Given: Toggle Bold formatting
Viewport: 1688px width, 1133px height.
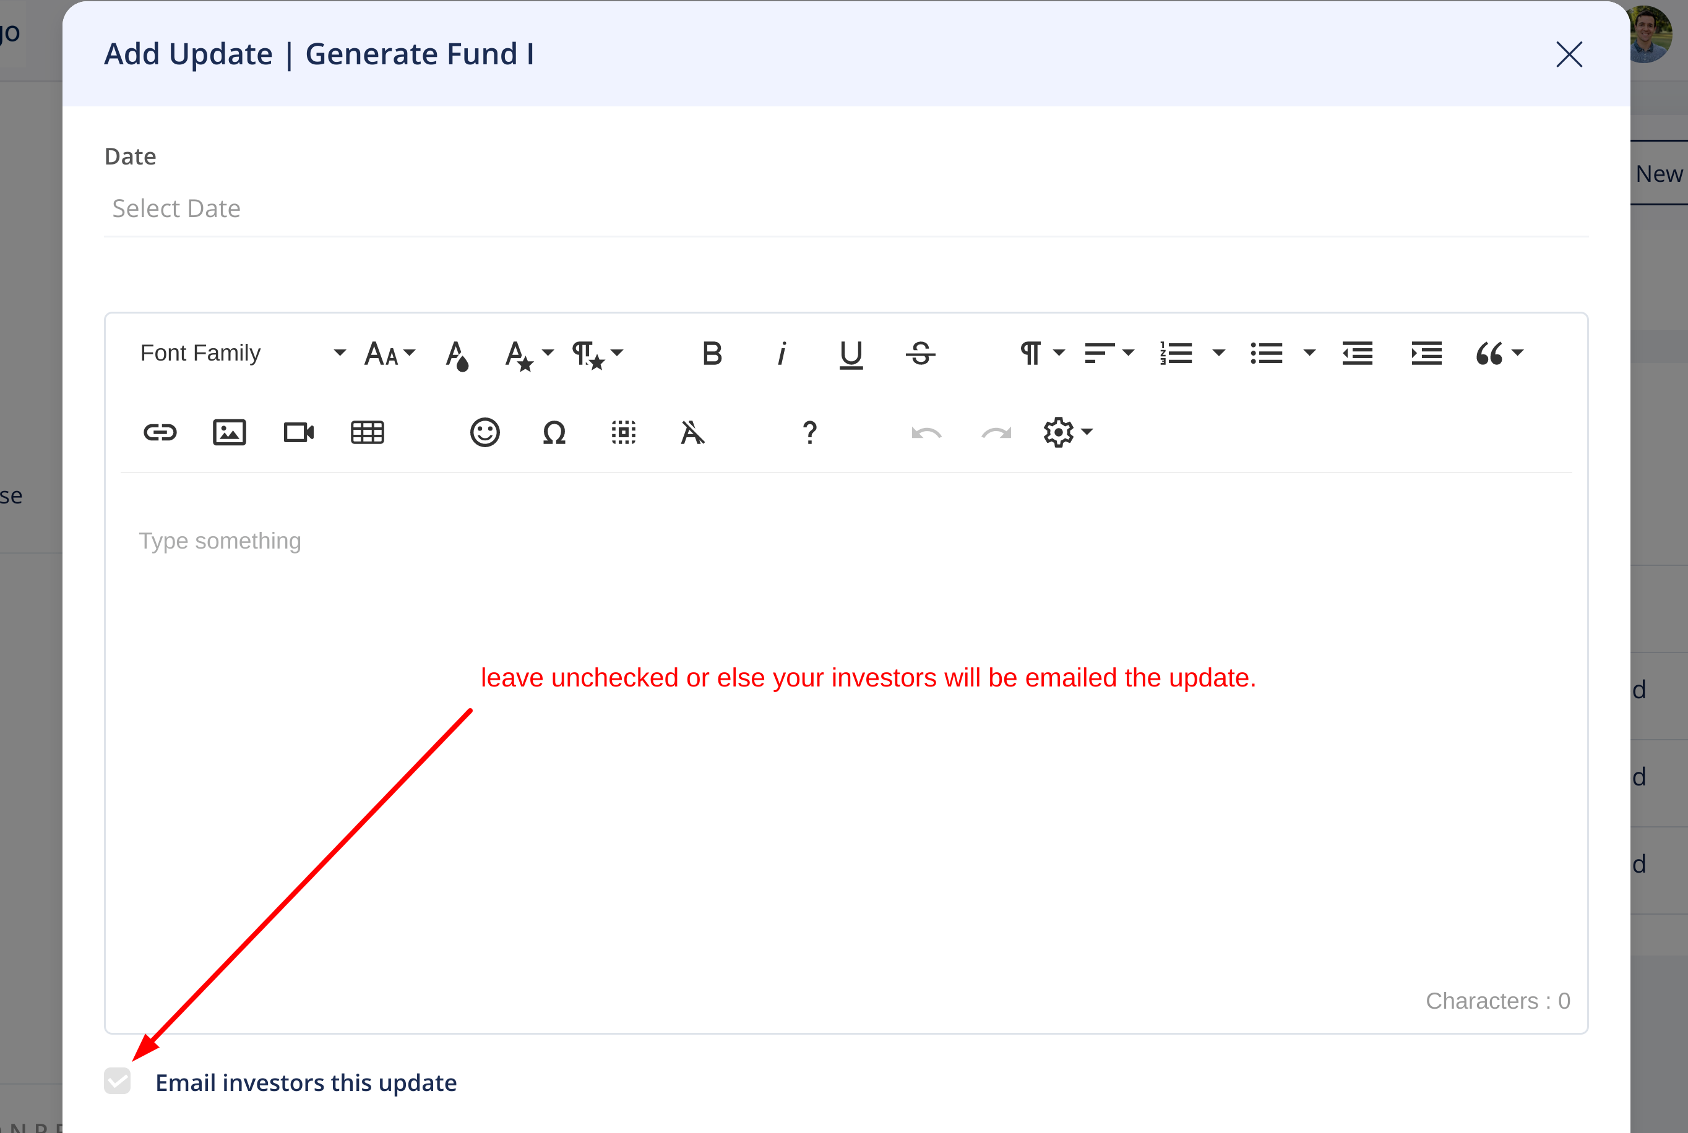Looking at the screenshot, I should point(712,353).
